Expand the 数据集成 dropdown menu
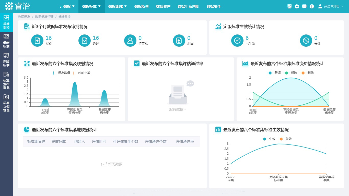349x196 pixels. [118, 6]
